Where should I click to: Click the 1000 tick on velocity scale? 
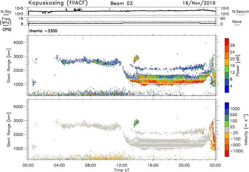[235, 109]
